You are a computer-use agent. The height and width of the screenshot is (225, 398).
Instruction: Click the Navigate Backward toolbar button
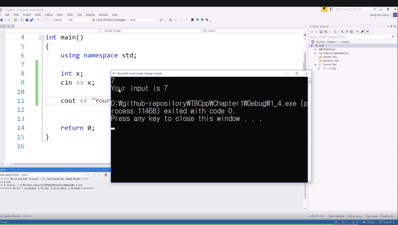point(1,20)
